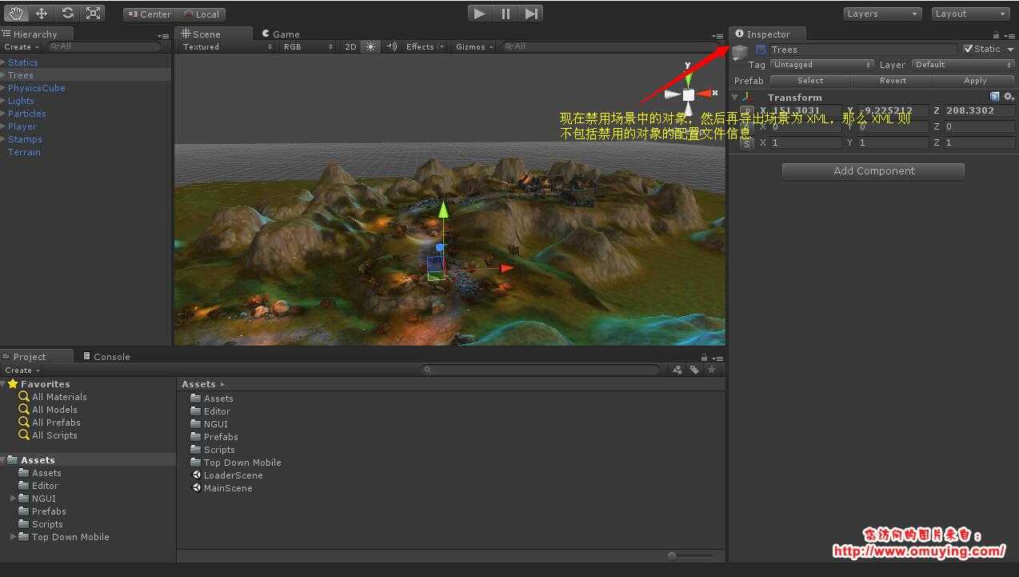Open the Textured draw mode dropdown
The width and height of the screenshot is (1019, 577).
pyautogui.click(x=226, y=46)
